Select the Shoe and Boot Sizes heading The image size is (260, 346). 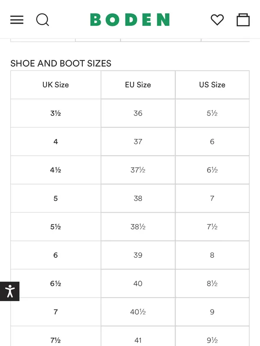61,63
